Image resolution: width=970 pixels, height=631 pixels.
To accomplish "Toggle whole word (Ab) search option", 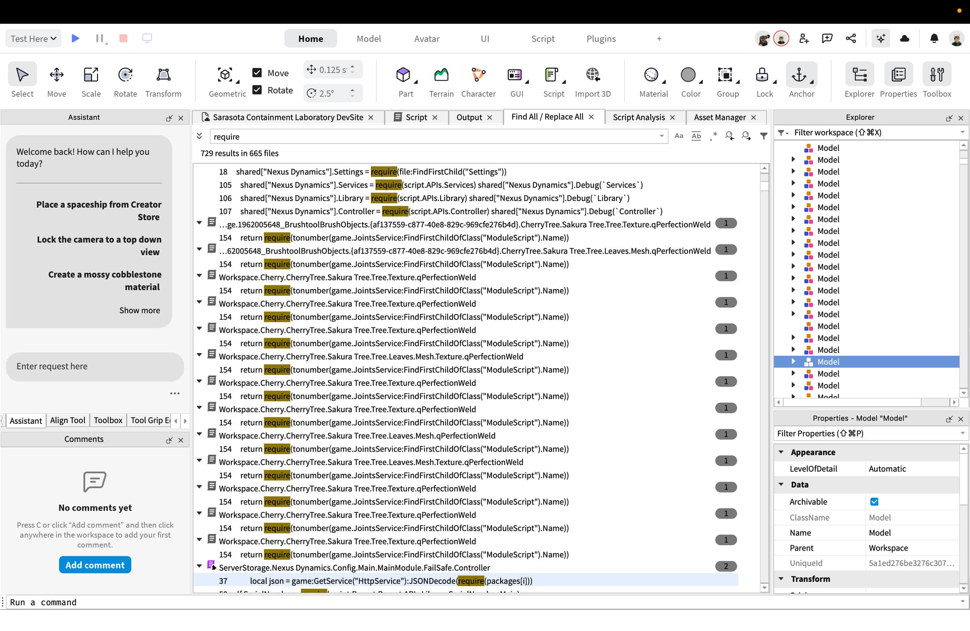I will coord(696,135).
